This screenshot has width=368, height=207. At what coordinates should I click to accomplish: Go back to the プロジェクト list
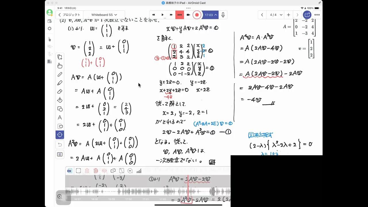tap(70, 15)
